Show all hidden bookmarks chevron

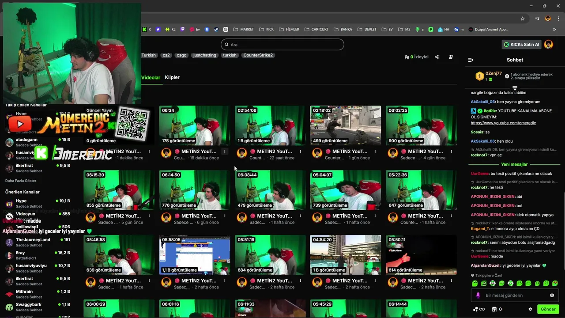point(554,30)
